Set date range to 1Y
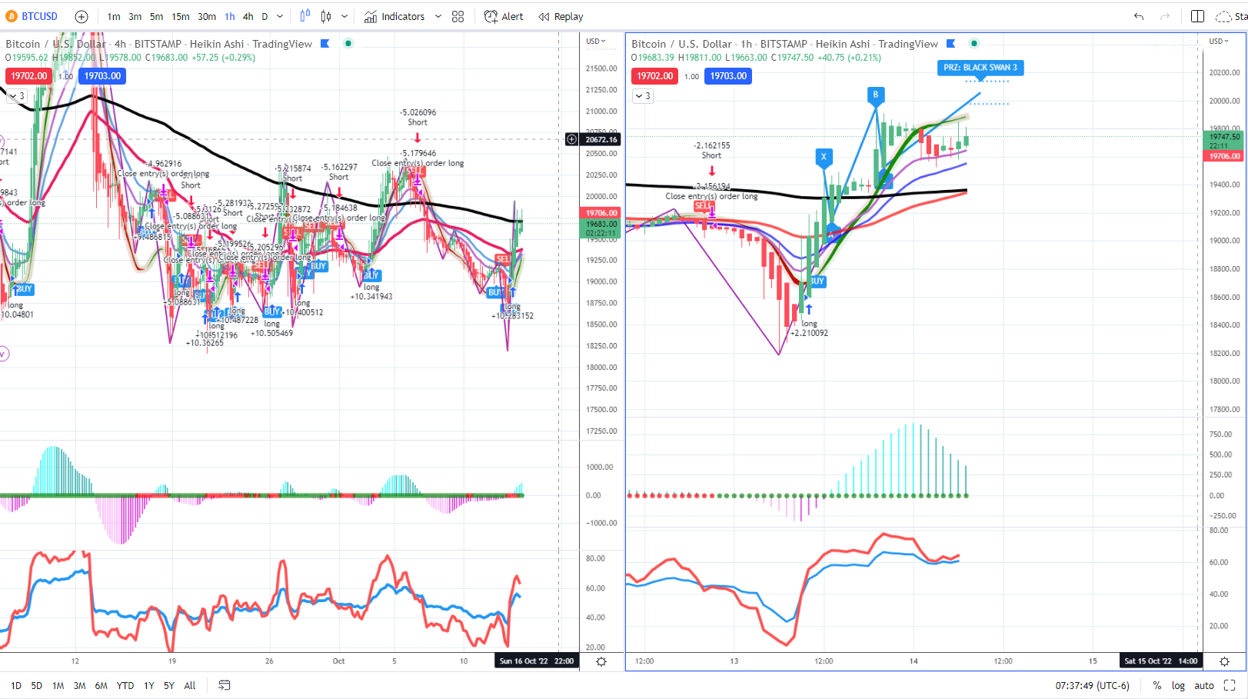The image size is (1248, 699). (x=149, y=685)
